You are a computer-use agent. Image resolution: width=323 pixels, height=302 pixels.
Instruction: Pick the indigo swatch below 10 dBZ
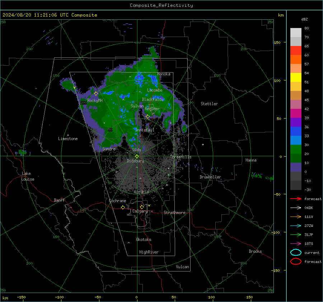click(296, 167)
